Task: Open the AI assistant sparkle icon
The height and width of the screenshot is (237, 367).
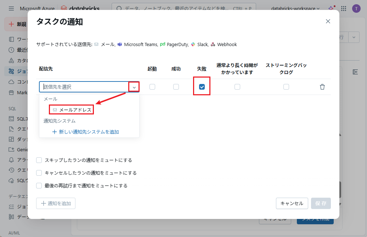Action: point(331,9)
